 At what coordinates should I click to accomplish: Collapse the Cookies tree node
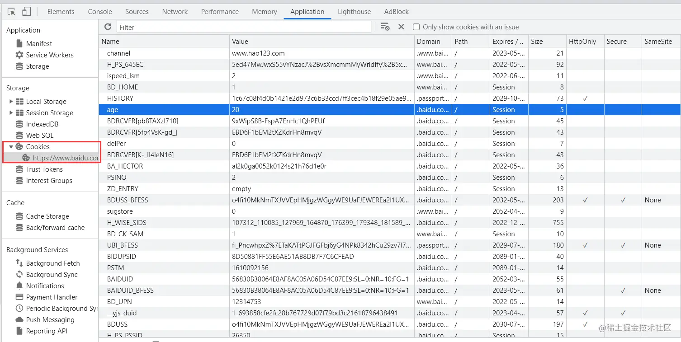point(11,146)
